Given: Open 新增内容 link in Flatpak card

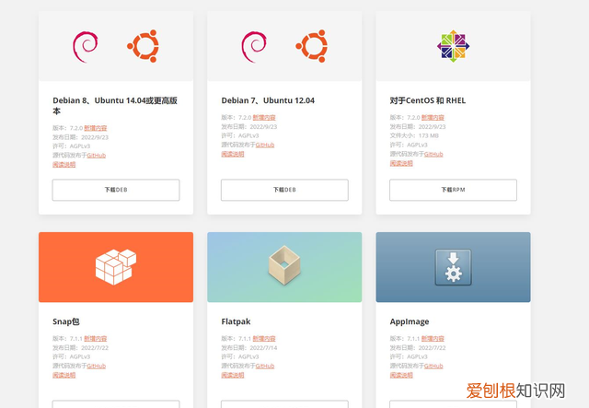Looking at the screenshot, I should [x=264, y=338].
